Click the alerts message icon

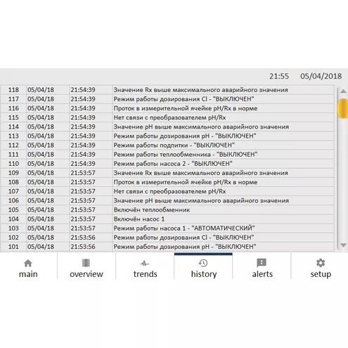click(x=262, y=263)
